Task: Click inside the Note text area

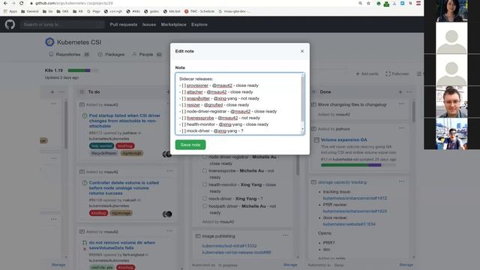Action: [240, 103]
